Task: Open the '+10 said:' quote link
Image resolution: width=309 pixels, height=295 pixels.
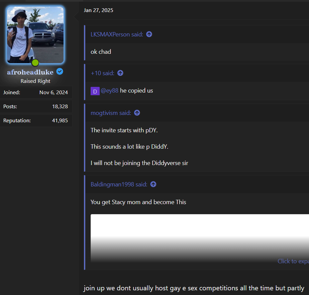Action: click(x=102, y=73)
